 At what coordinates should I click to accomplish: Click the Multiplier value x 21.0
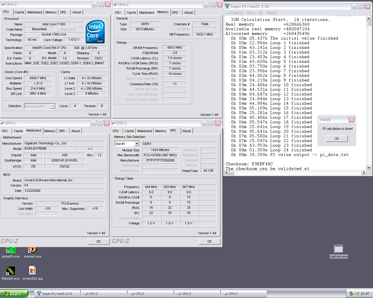[38, 83]
